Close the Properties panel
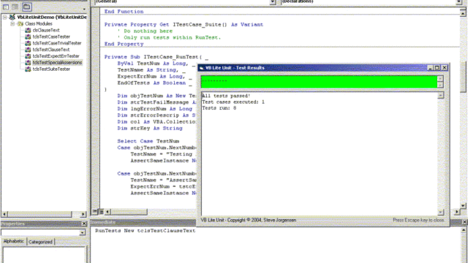The width and height of the screenshot is (468, 263). click(x=84, y=224)
